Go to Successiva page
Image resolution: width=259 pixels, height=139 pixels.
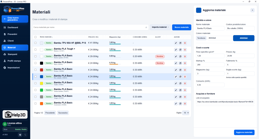pyautogui.click(x=63, y=113)
